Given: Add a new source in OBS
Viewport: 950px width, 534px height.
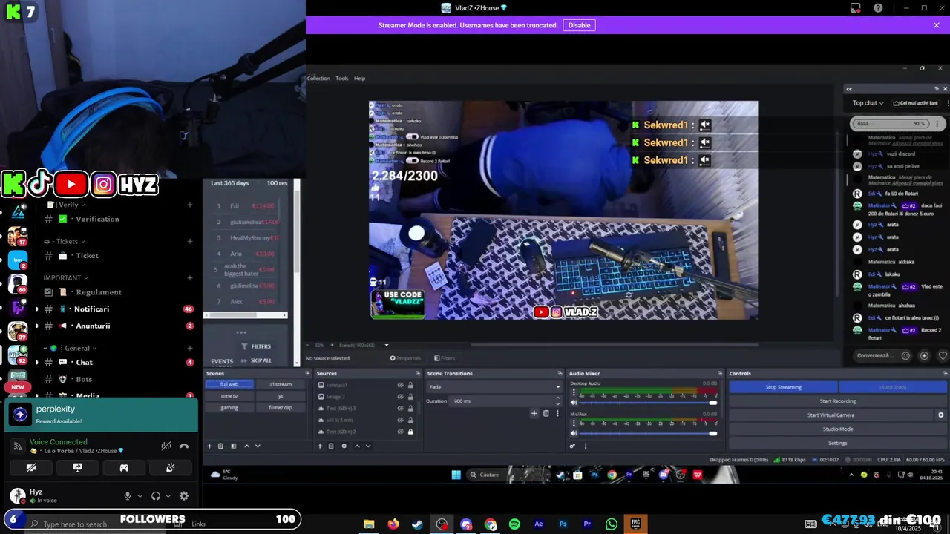Looking at the screenshot, I should [x=320, y=446].
